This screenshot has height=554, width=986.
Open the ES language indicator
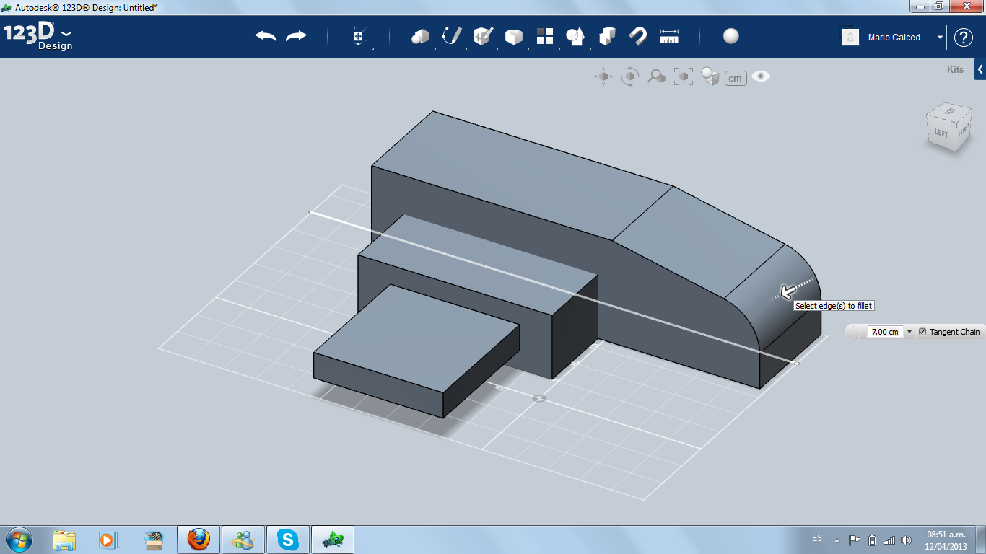[817, 538]
